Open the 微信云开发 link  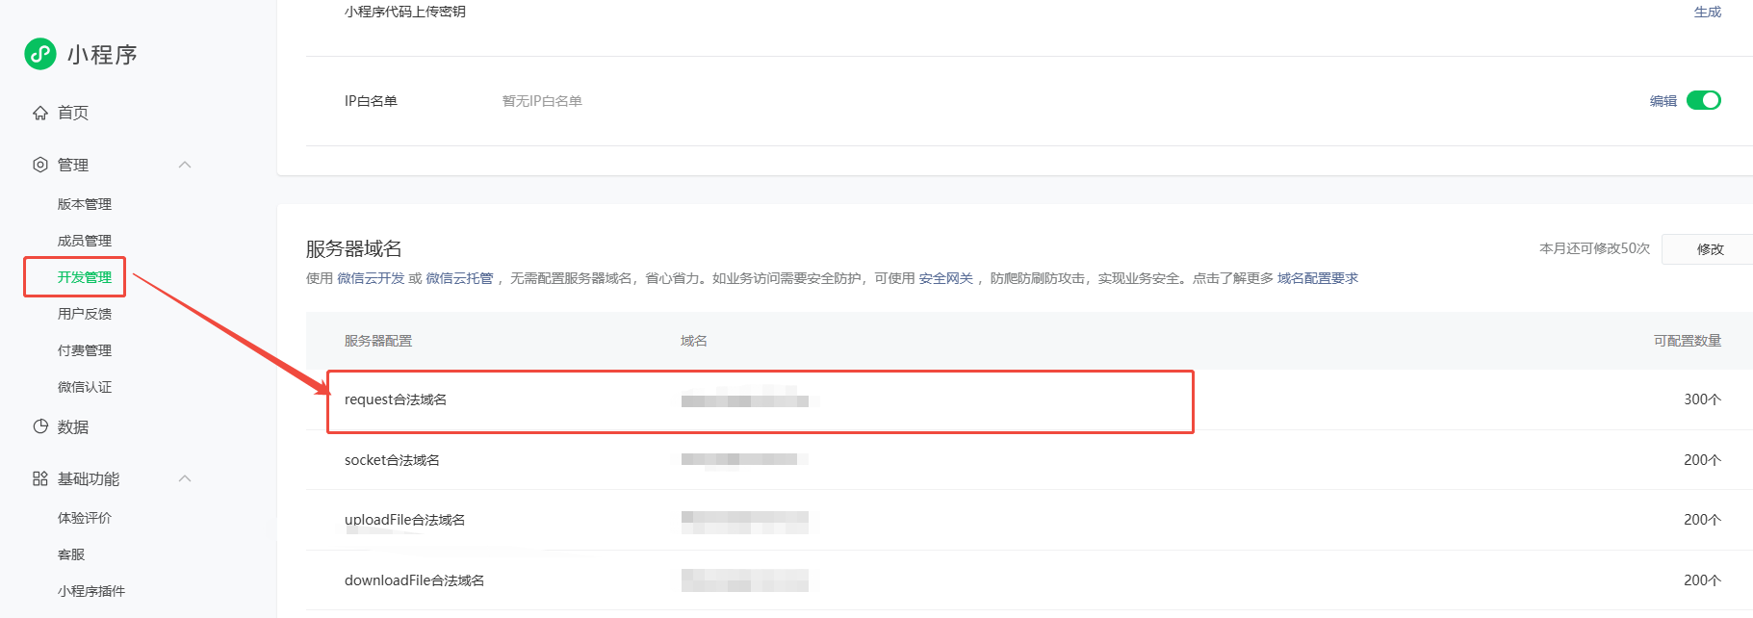(371, 278)
